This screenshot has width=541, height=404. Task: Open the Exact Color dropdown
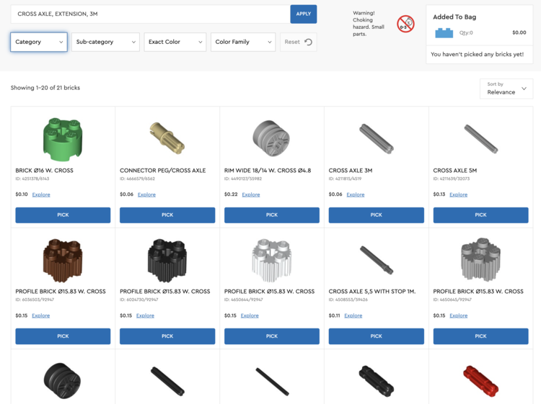175,42
